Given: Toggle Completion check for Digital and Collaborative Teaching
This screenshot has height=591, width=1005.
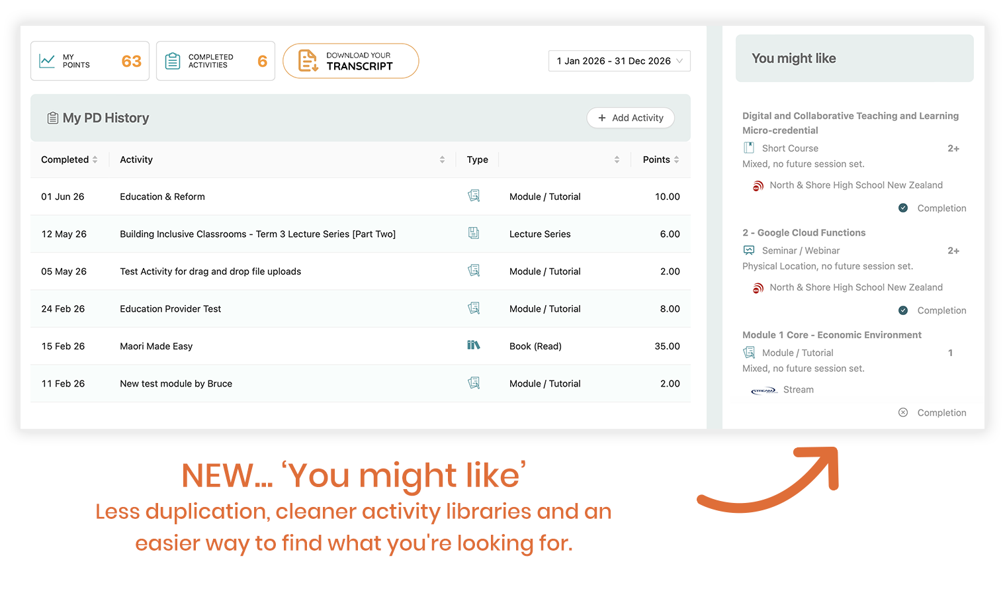Looking at the screenshot, I should click(903, 208).
